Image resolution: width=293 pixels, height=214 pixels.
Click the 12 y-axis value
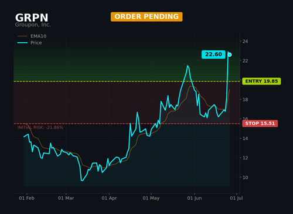pos(245,158)
